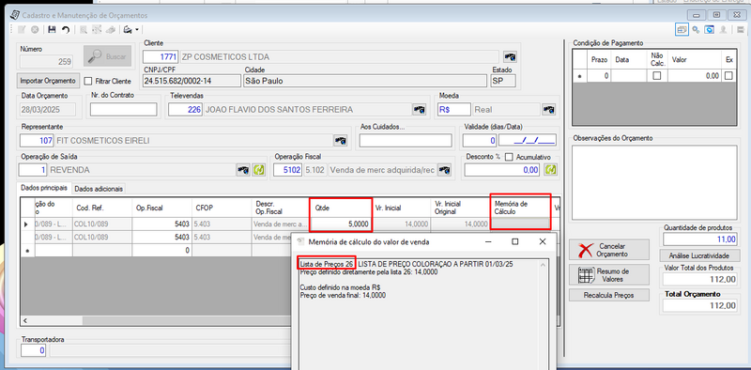Click the Op.Fiscal cell 5403 in first row
The image size is (751, 370).
(161, 224)
